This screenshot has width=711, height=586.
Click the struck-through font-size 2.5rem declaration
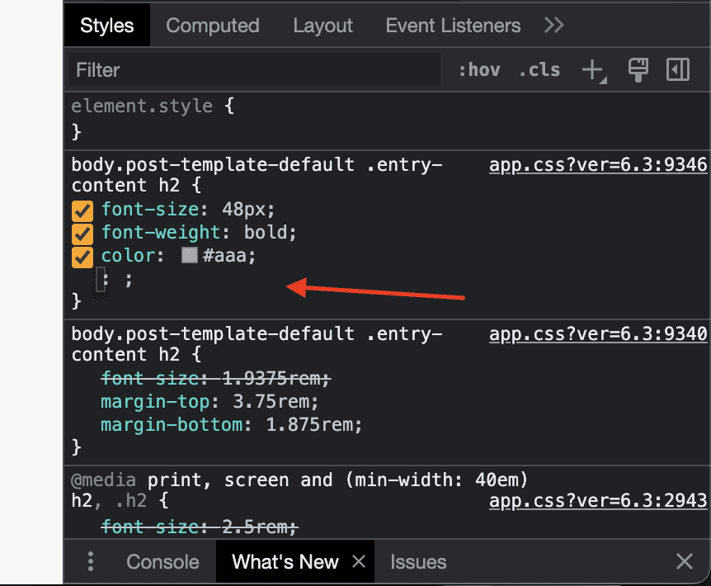click(199, 527)
